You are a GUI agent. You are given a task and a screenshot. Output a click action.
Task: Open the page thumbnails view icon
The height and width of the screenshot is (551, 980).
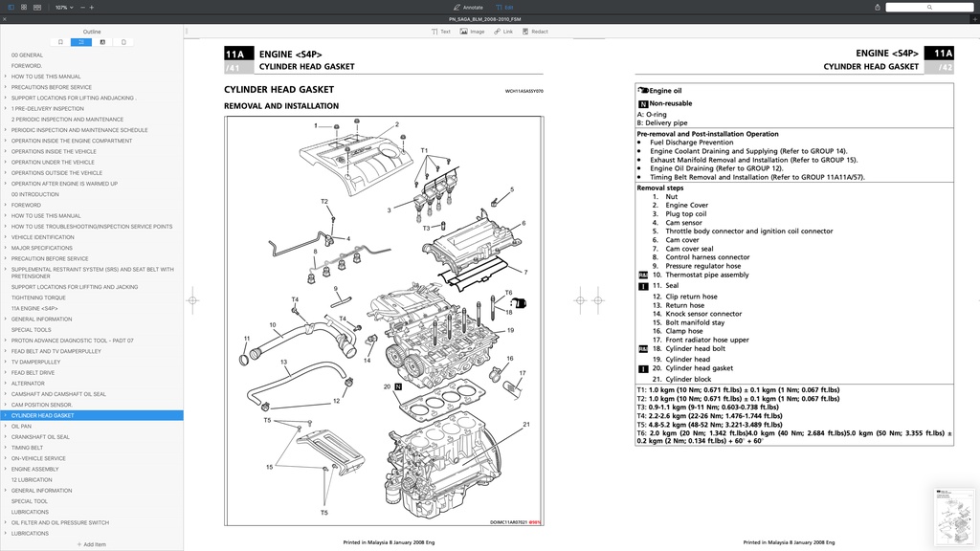[24, 8]
